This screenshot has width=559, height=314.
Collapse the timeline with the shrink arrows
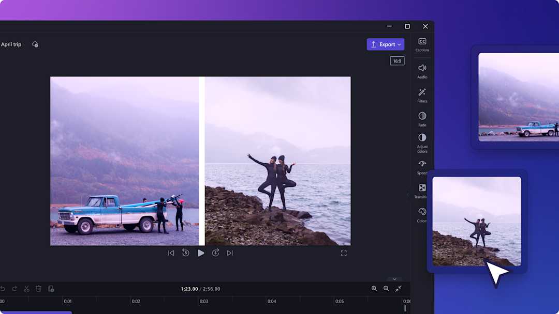click(x=399, y=289)
